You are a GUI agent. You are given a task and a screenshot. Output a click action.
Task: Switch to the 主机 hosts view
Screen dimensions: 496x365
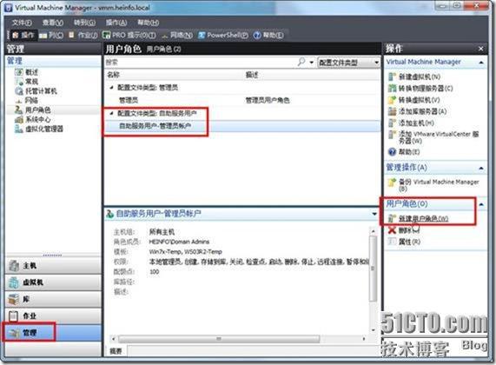(x=53, y=266)
